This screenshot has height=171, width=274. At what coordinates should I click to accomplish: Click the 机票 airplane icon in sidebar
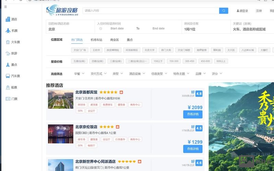(x=8, y=30)
